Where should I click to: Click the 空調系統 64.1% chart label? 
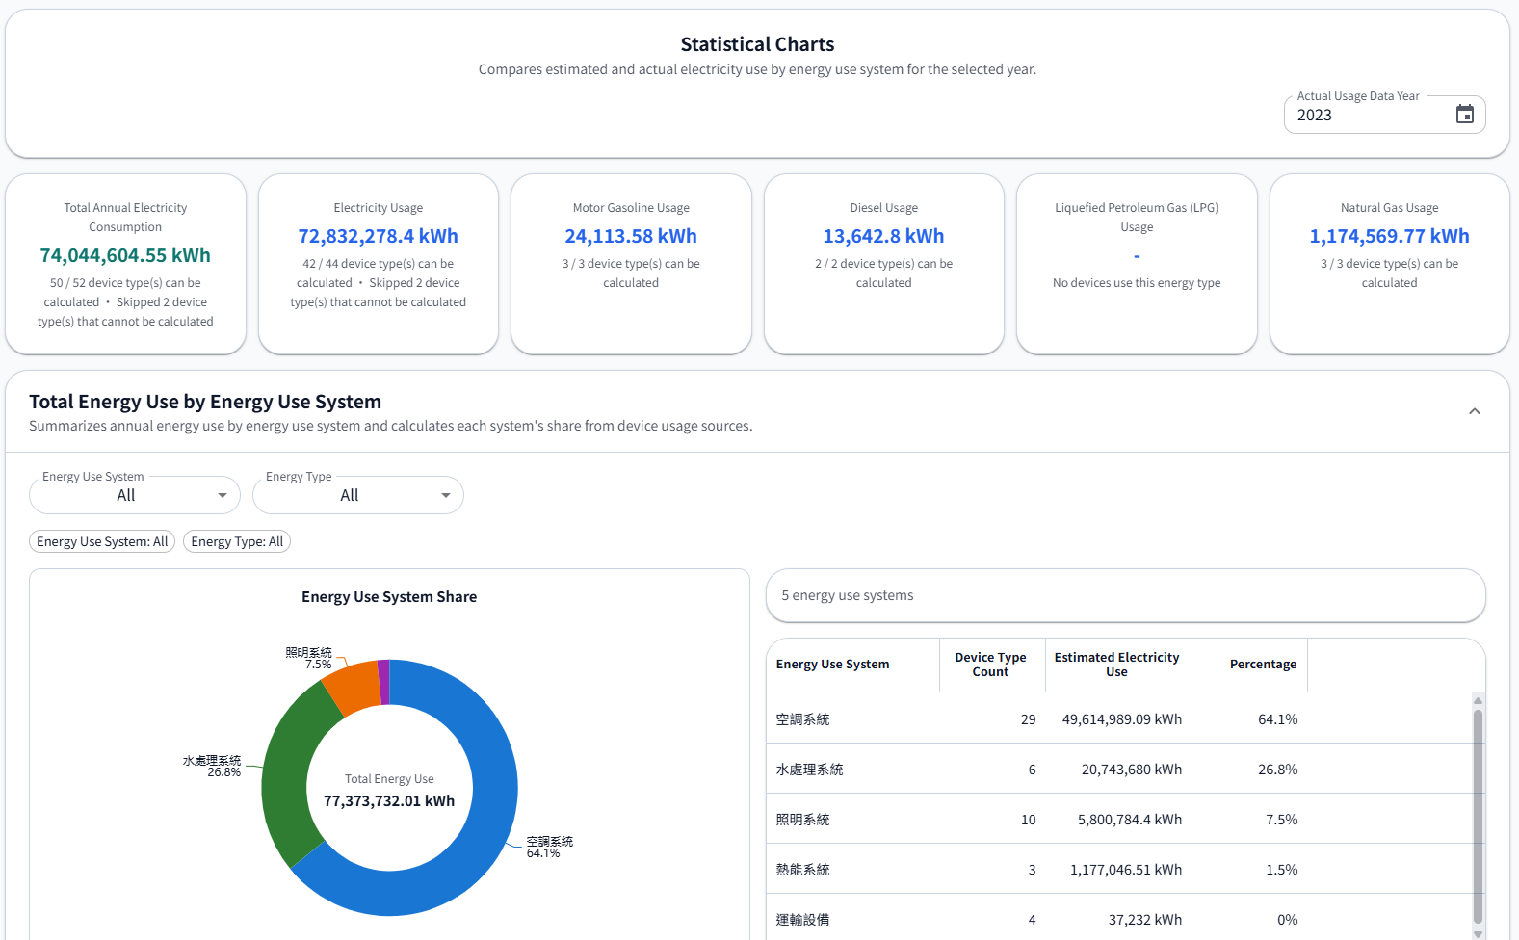tap(549, 847)
